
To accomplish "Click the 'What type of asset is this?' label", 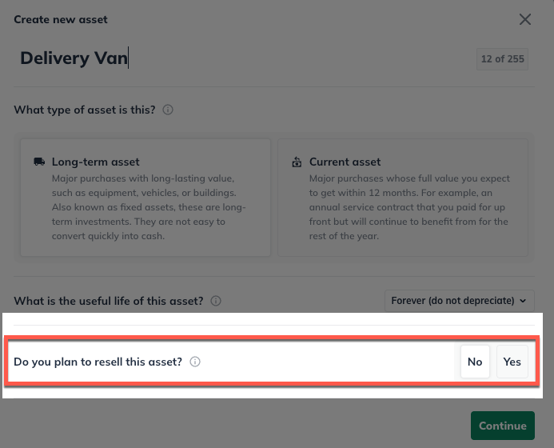I will click(x=85, y=110).
